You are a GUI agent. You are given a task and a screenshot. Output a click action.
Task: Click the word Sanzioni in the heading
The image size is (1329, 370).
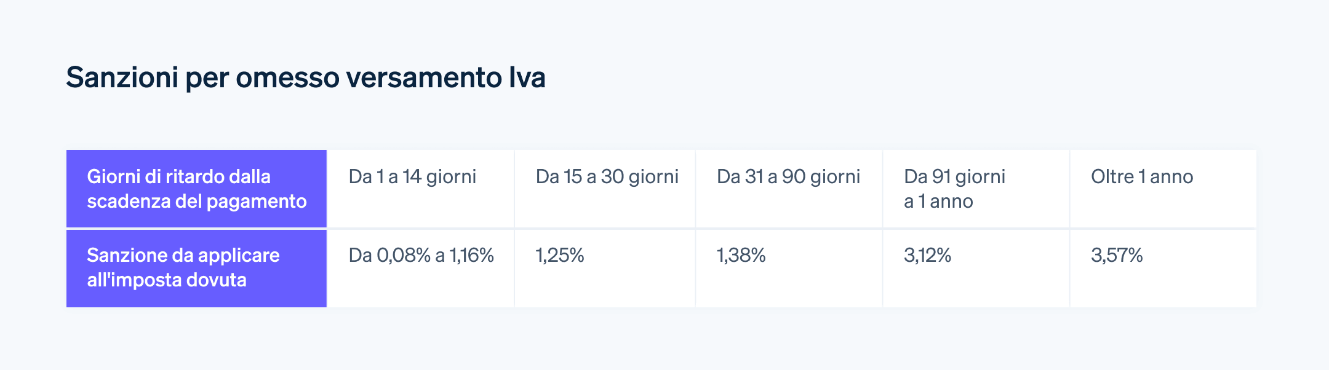pyautogui.click(x=122, y=78)
